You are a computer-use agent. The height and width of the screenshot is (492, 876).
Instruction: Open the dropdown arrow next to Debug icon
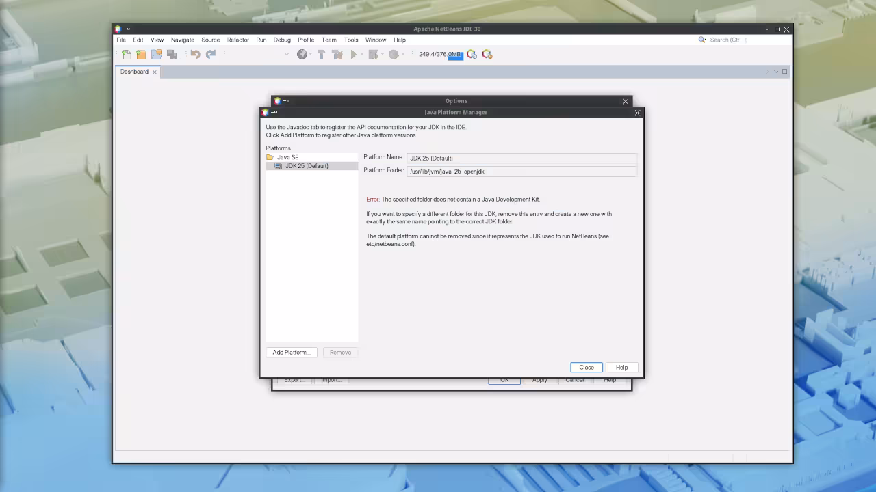click(x=383, y=55)
